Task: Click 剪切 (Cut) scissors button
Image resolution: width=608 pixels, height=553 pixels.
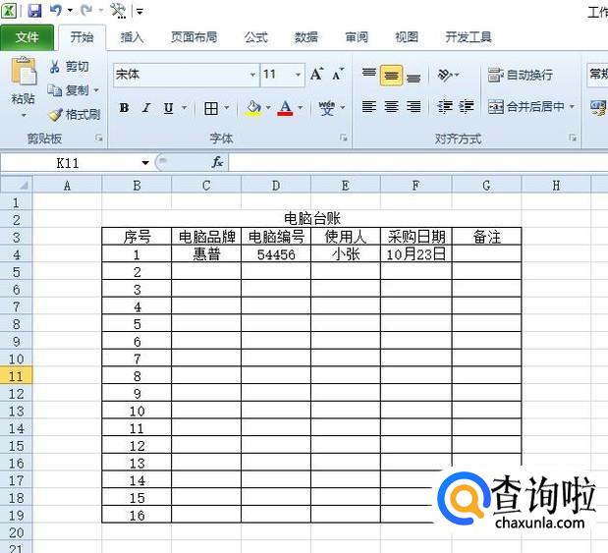Action: click(69, 67)
